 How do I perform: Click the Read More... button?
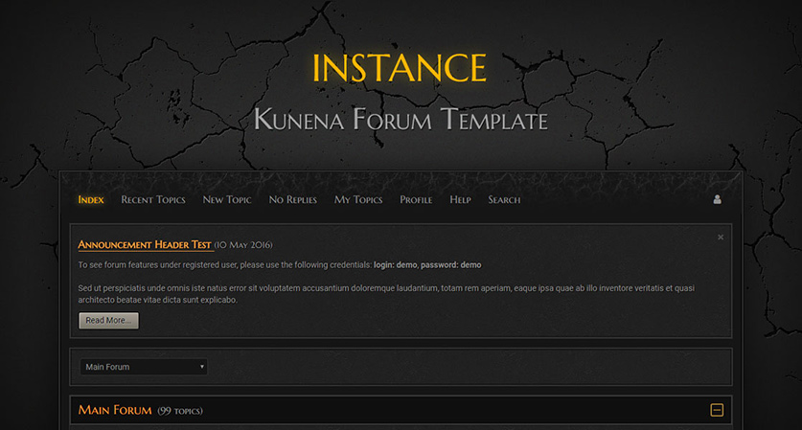pyautogui.click(x=108, y=321)
